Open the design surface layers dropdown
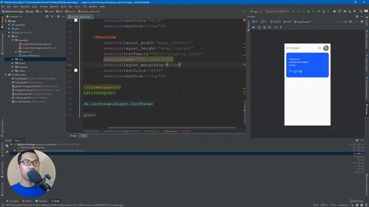 (254, 22)
